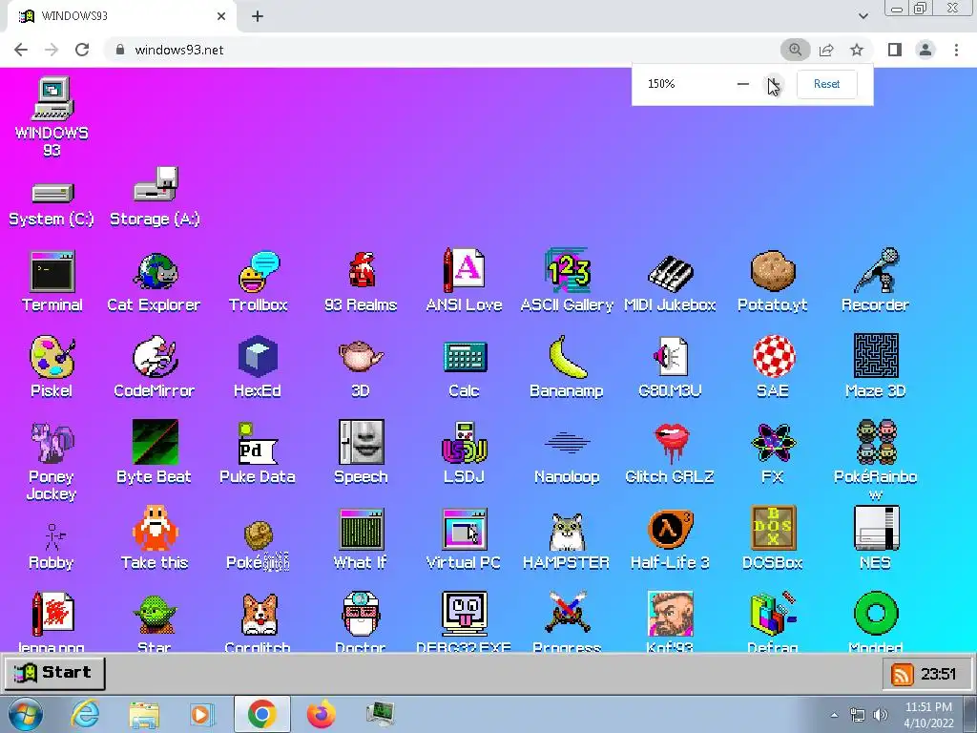Launch the FX atom icon

773,443
